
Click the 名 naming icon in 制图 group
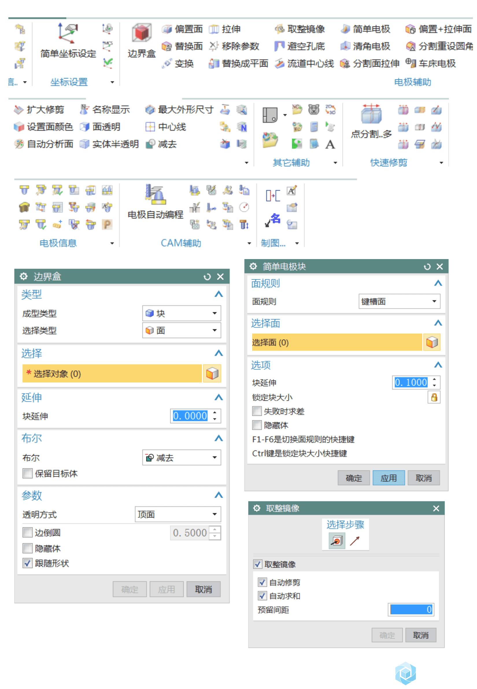[273, 220]
